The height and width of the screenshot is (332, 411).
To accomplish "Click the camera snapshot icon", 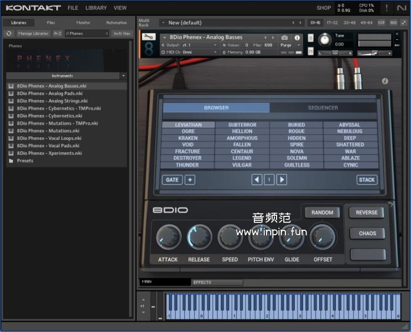I will pyautogui.click(x=284, y=38).
